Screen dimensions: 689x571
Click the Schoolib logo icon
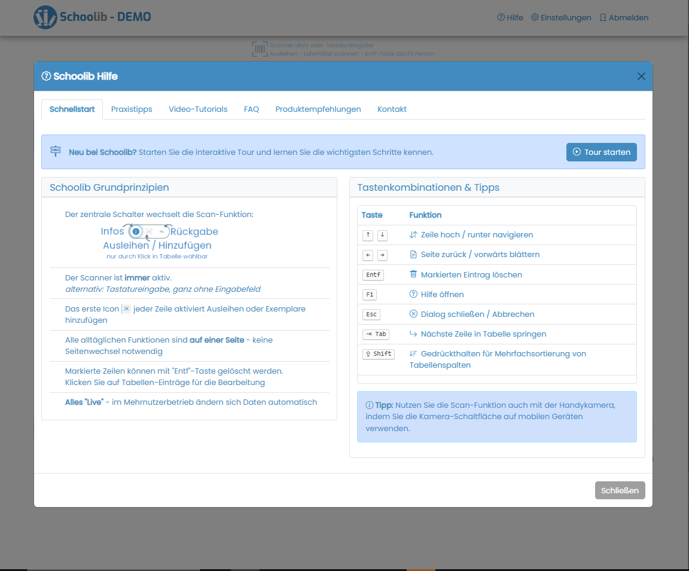tap(45, 17)
